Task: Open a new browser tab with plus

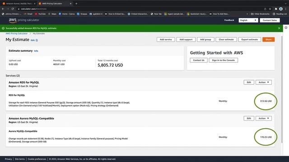Action: click(76, 4)
